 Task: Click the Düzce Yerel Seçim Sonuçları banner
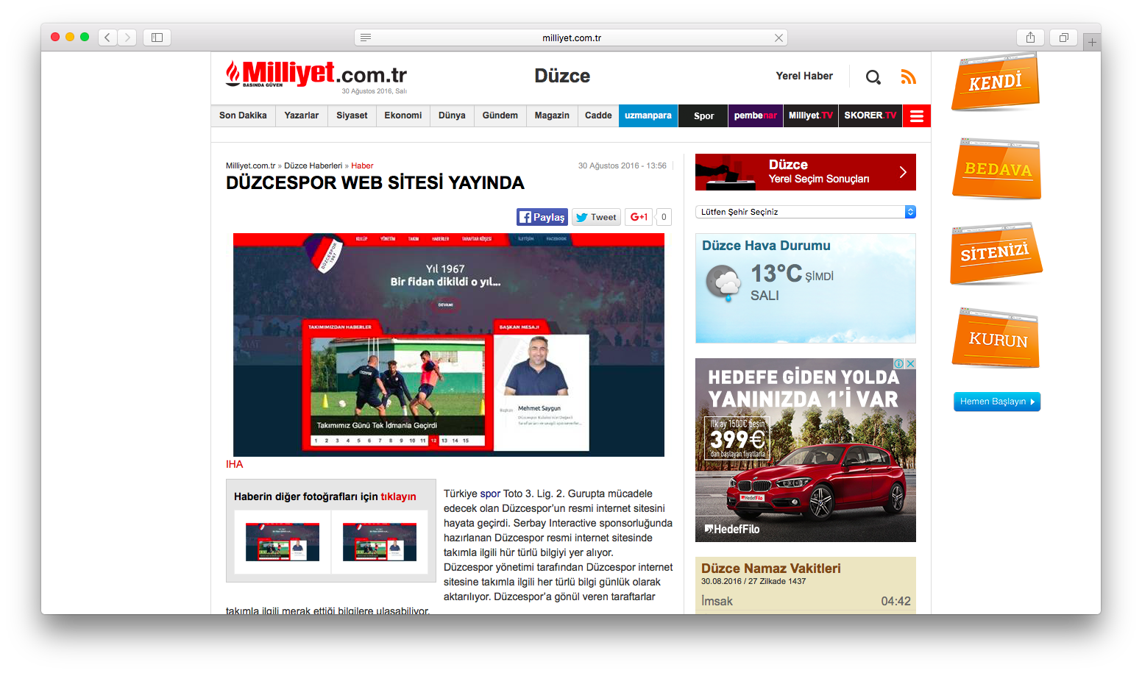(x=806, y=172)
